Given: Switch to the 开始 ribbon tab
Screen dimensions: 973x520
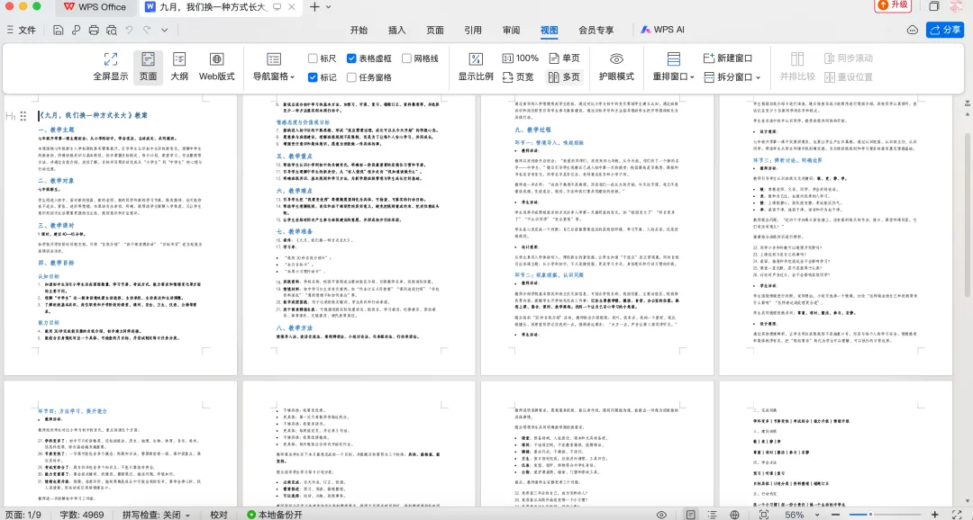Looking at the screenshot, I should click(359, 30).
